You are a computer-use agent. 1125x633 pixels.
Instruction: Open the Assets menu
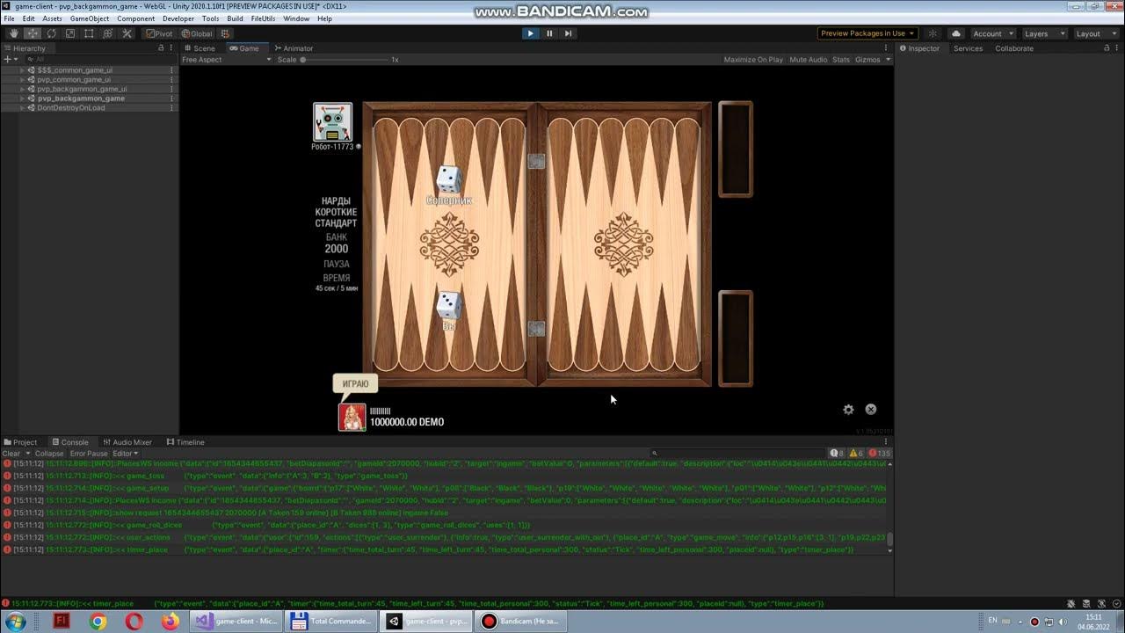coord(52,18)
